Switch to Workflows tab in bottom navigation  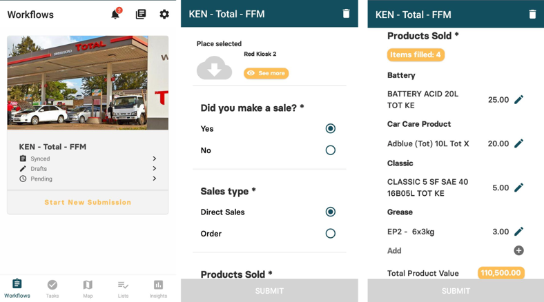pyautogui.click(x=17, y=288)
